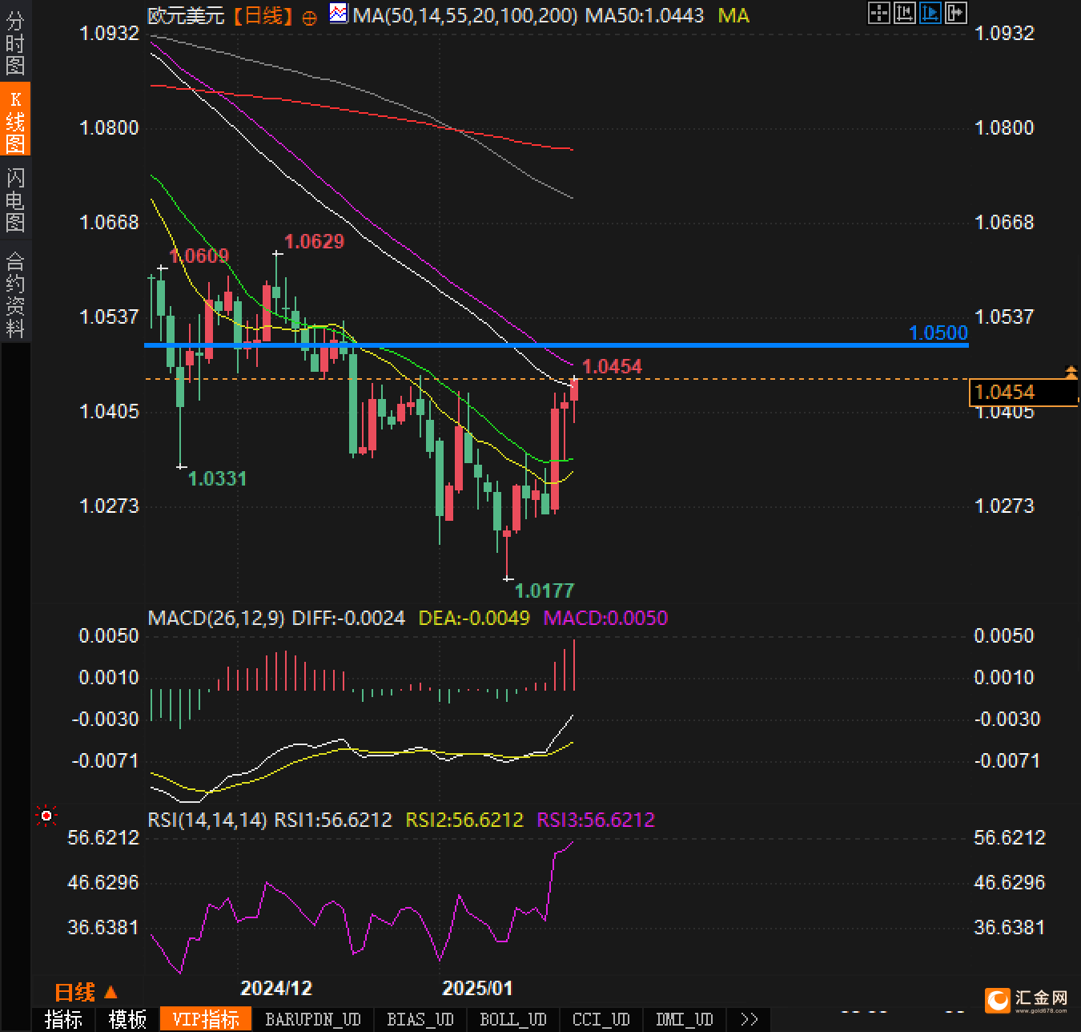Image resolution: width=1081 pixels, height=1032 pixels.
Task: Click the 2025/01 date axis label
Action: 477,988
